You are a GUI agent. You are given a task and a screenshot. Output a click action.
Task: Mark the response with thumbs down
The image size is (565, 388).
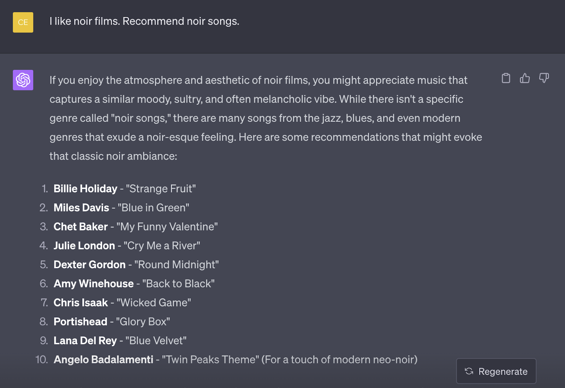[x=544, y=78]
